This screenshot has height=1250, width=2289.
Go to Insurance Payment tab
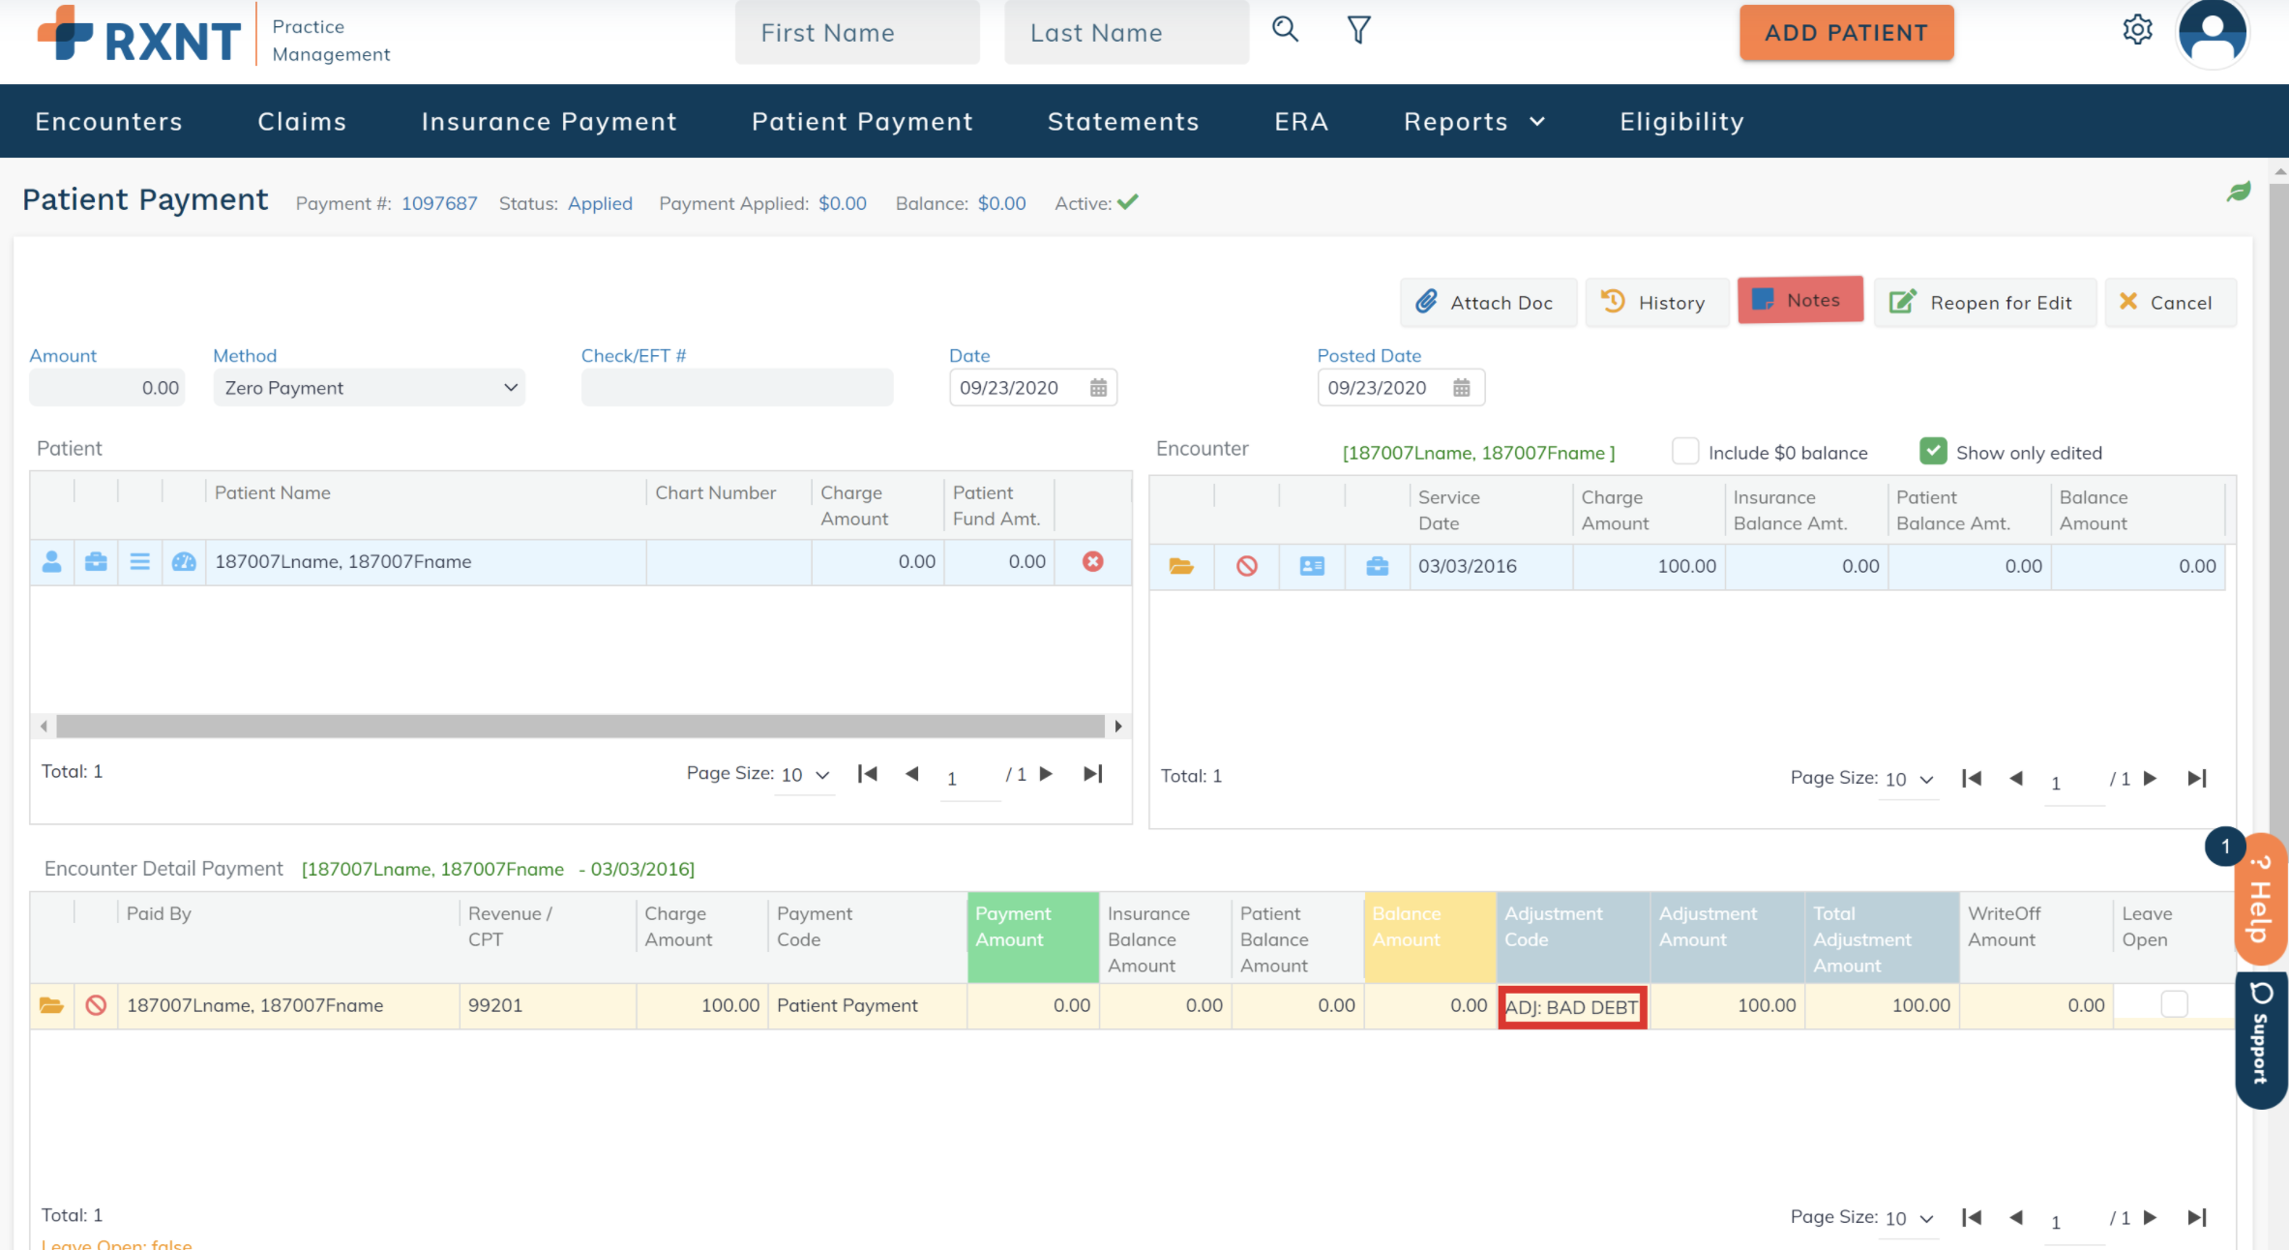(549, 122)
